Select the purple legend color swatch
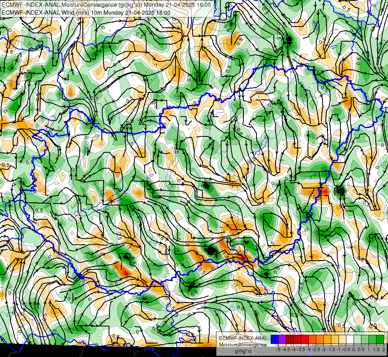 coord(282,339)
